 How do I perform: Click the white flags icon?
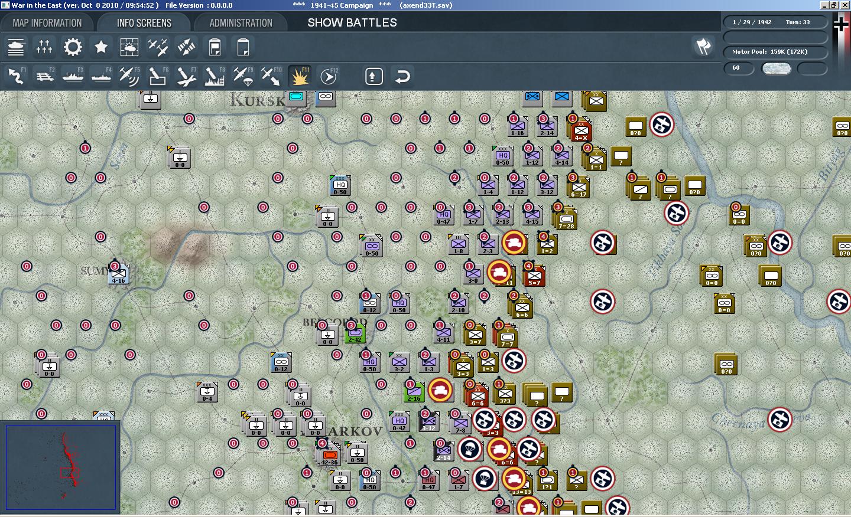tap(703, 47)
